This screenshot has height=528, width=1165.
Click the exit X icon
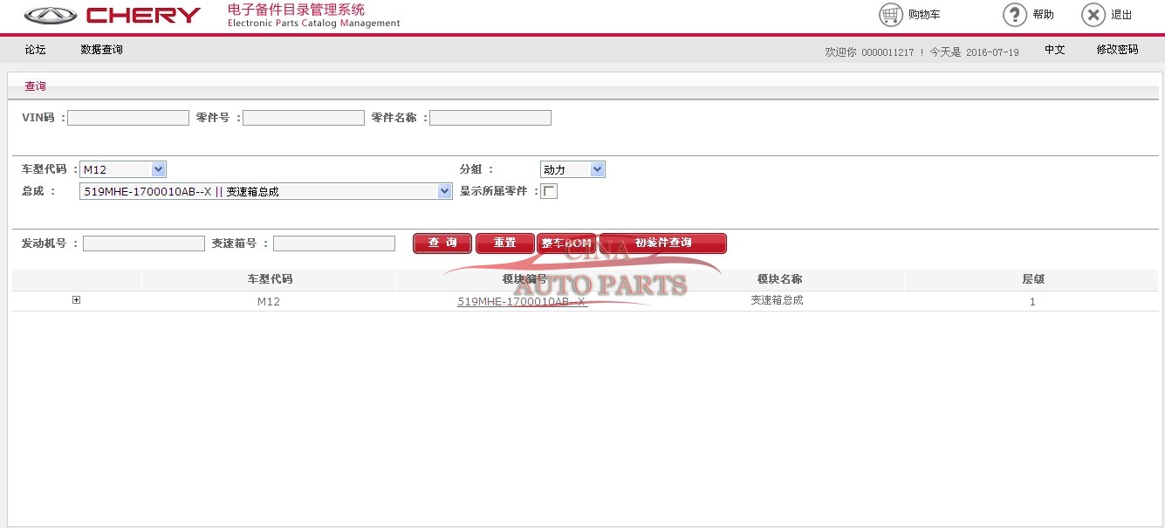(x=1093, y=15)
